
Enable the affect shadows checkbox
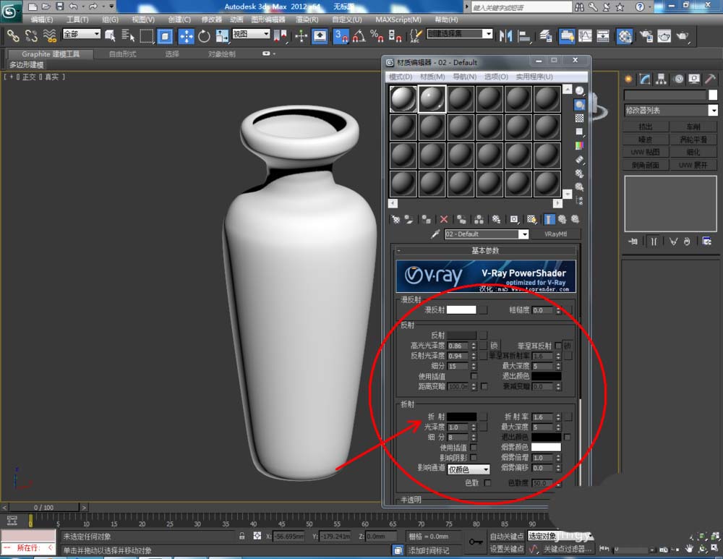point(474,457)
